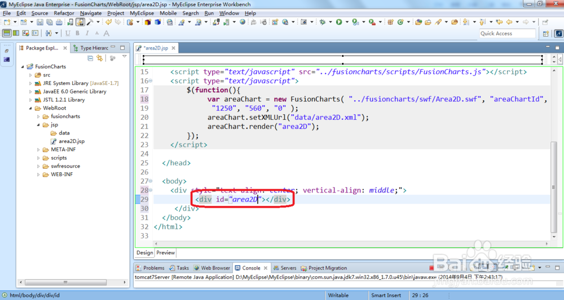Toggle Underline formatting button
This screenshot has width=564, height=300.
pyautogui.click(x=68, y=33)
